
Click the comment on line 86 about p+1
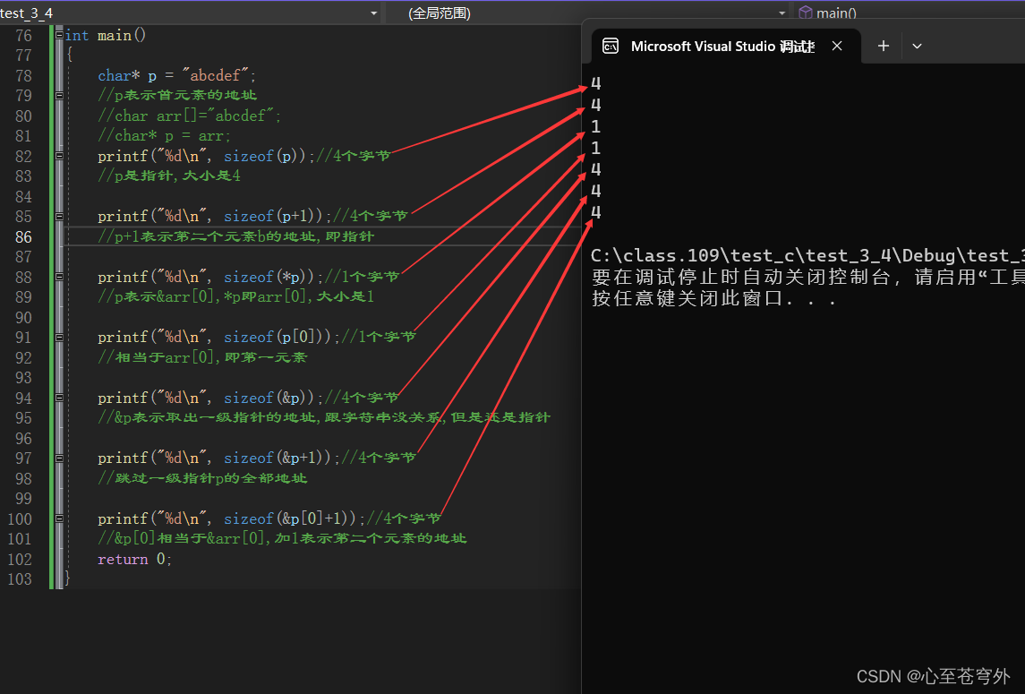(x=235, y=236)
